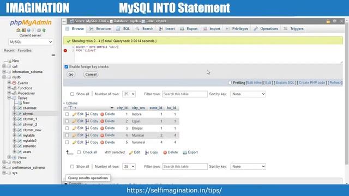The height and width of the screenshot is (196, 349).
Task: Click the Delete icon in With selected row
Action: [165, 152]
